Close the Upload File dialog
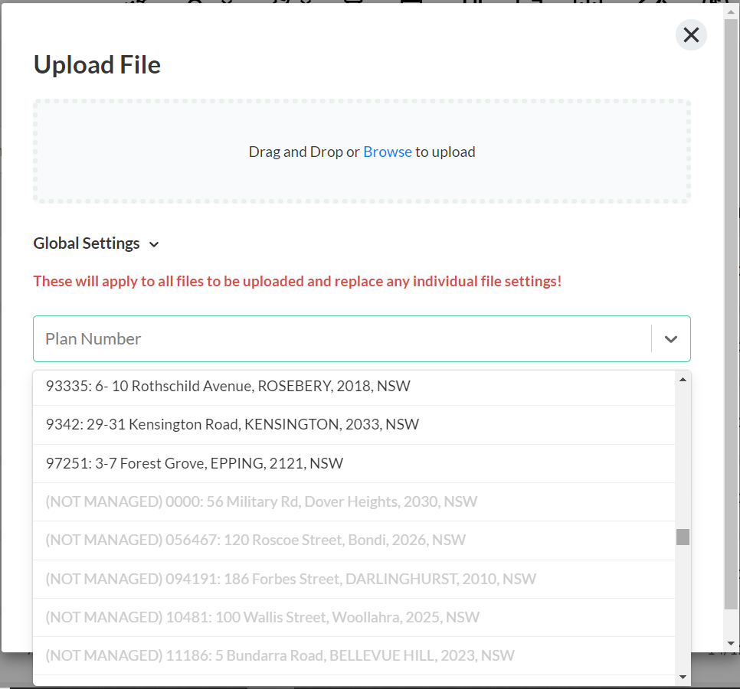This screenshot has width=740, height=689. click(x=691, y=34)
